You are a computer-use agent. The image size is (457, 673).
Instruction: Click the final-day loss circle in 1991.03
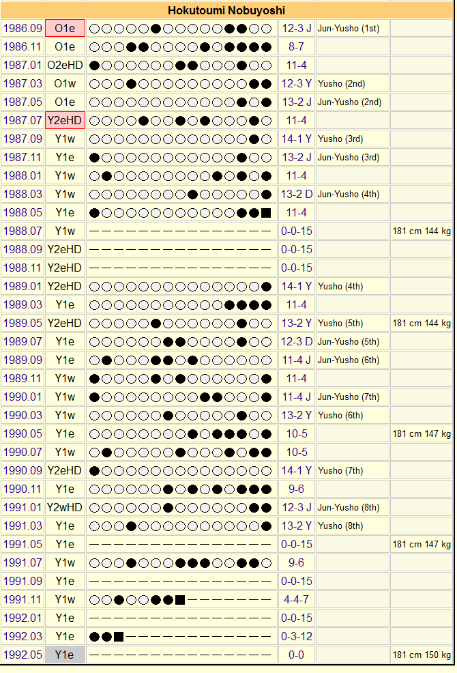pos(267,526)
